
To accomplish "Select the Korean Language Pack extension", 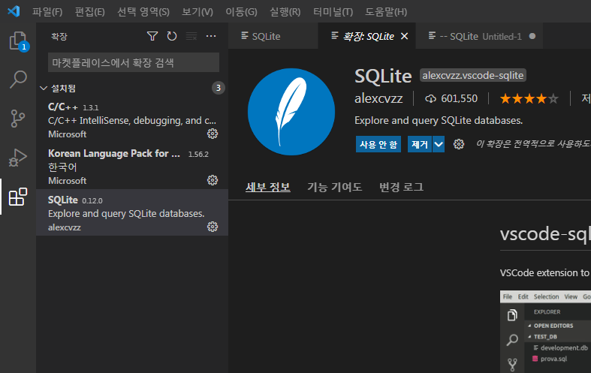I will 132,166.
